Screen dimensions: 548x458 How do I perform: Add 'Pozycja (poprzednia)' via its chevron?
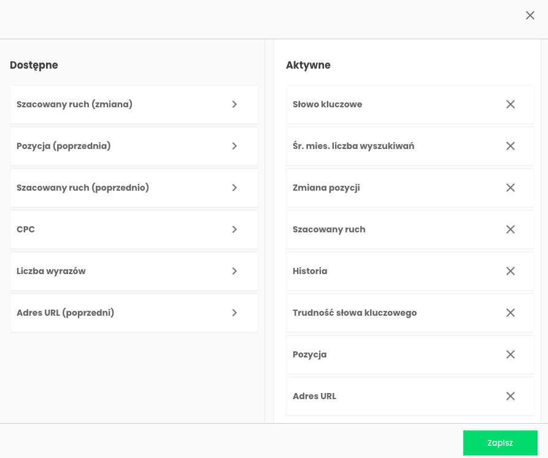coord(234,146)
